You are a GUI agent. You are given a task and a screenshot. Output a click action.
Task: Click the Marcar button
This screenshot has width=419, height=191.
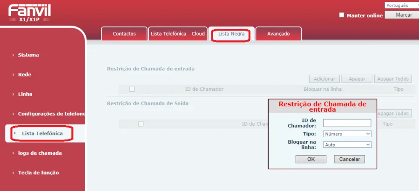click(402, 15)
